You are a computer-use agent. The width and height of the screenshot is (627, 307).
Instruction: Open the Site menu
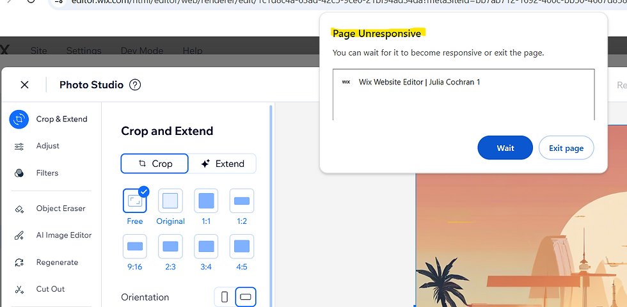point(39,51)
